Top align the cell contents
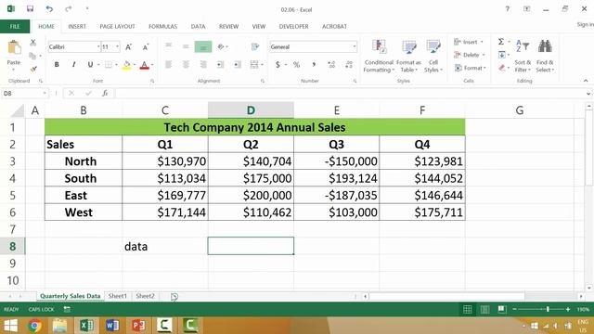594x334 pixels. pos(168,46)
